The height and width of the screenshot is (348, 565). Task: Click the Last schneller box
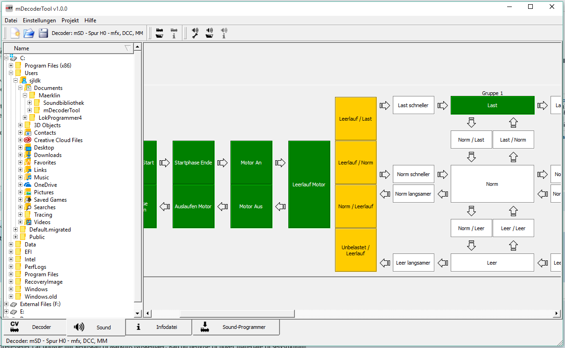pyautogui.click(x=413, y=105)
